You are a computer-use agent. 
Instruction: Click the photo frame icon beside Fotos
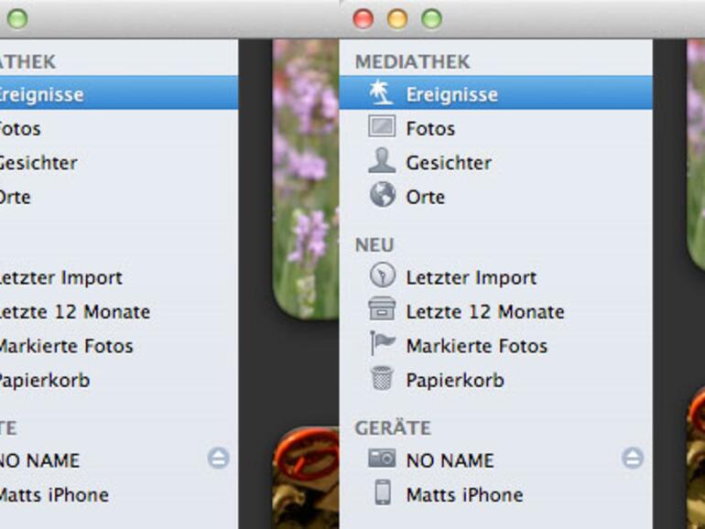pyautogui.click(x=382, y=126)
